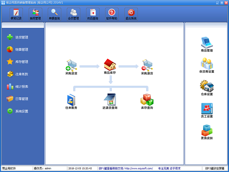
Task: Open 采购退货 purchase return icon
Action: pyautogui.click(x=147, y=67)
